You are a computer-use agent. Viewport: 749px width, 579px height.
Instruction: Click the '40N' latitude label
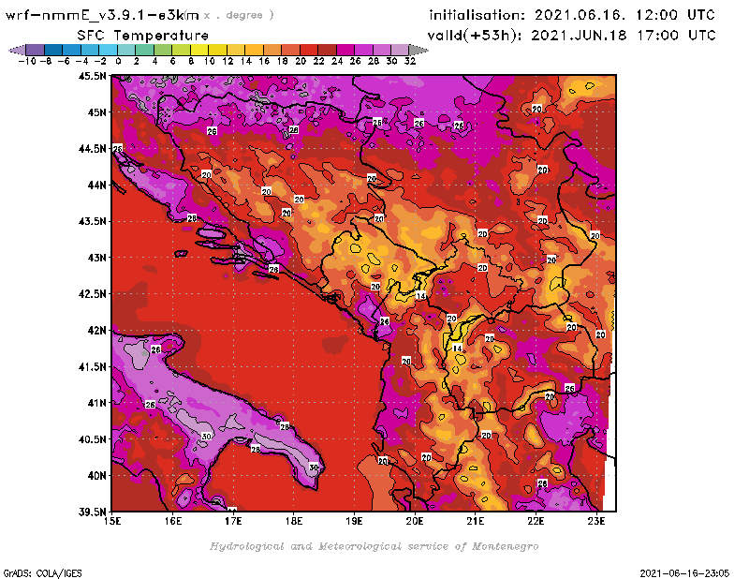(96, 476)
